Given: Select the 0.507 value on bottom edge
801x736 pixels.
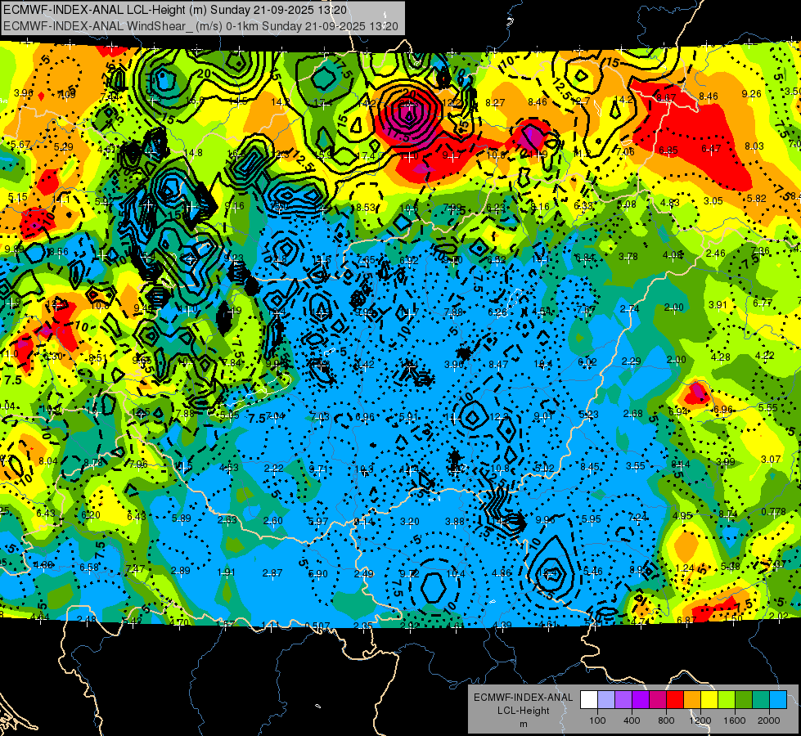Looking at the screenshot, I should pos(317,626).
